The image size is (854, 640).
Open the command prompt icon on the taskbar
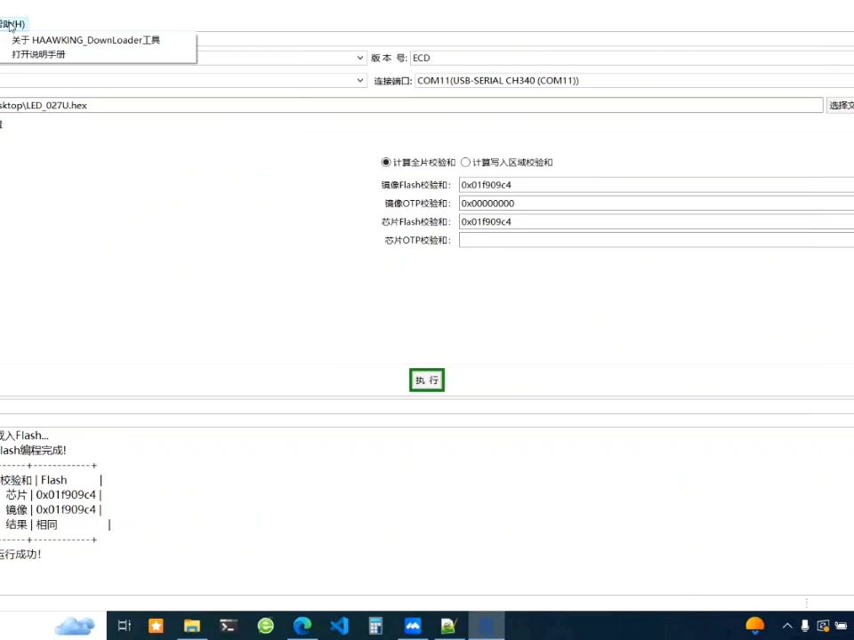pos(228,626)
